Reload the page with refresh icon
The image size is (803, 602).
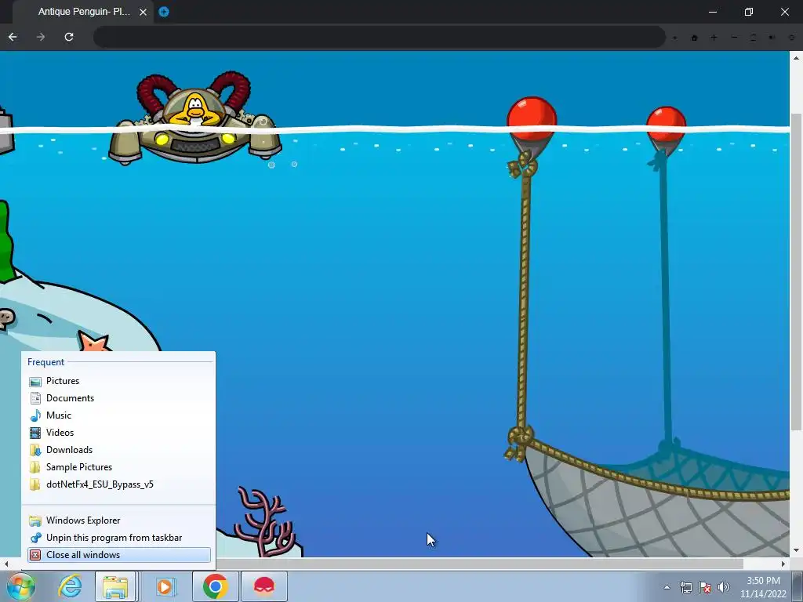point(69,37)
